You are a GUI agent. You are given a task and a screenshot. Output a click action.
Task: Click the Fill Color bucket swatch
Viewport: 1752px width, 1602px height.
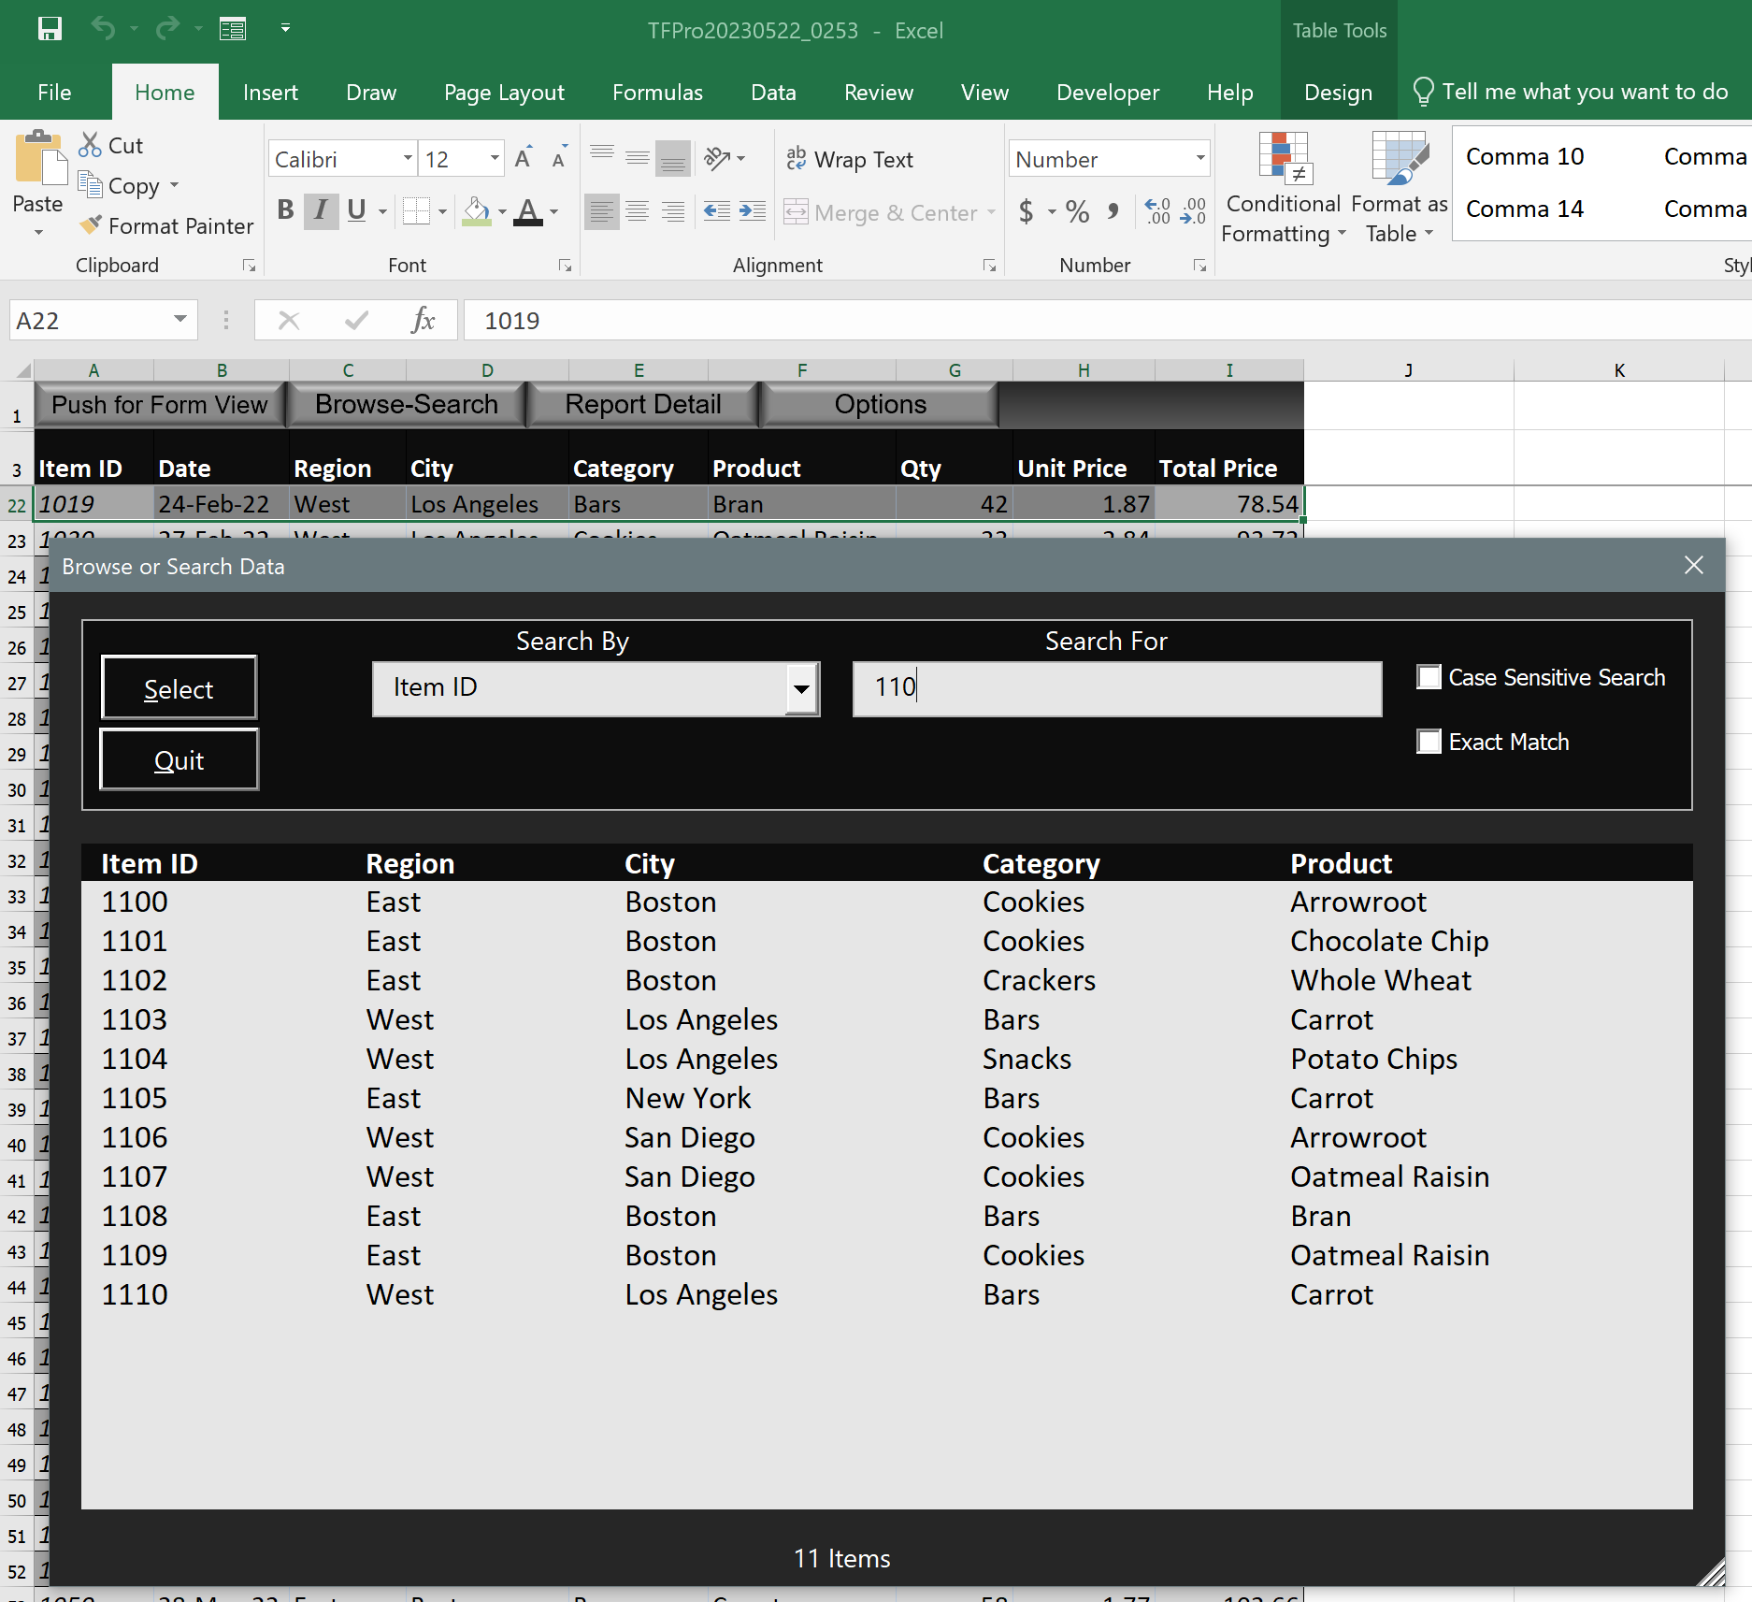coord(477,211)
